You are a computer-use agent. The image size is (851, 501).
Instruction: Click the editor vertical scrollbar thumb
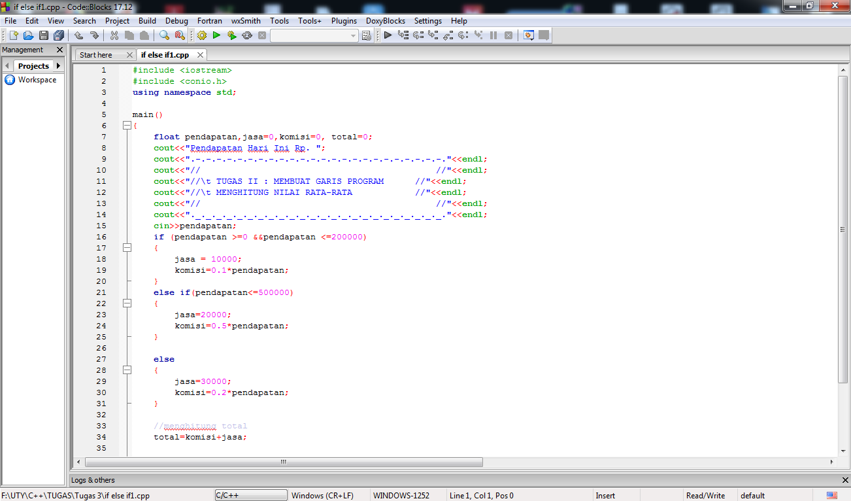coord(843,228)
